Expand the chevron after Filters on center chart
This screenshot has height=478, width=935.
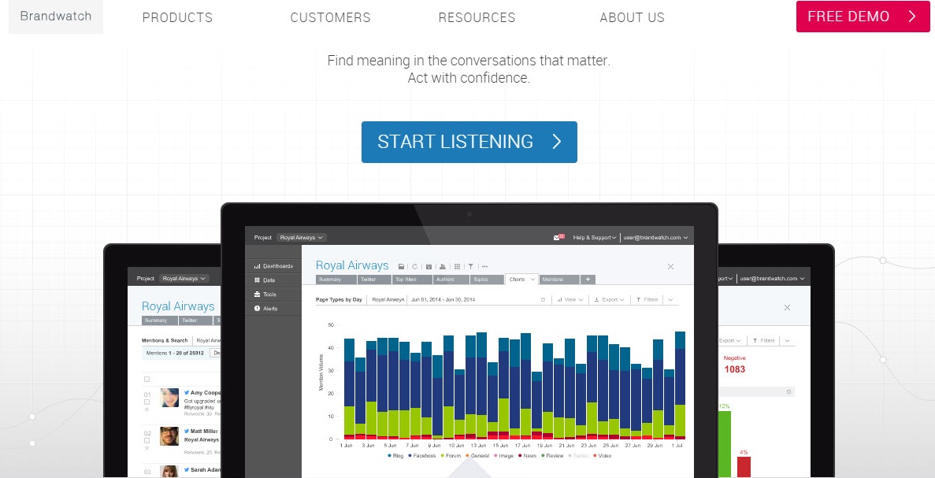coord(671,300)
